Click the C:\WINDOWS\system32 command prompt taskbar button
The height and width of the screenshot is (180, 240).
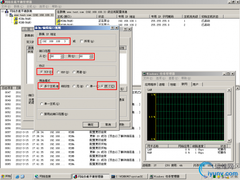pyautogui.click(x=129, y=176)
